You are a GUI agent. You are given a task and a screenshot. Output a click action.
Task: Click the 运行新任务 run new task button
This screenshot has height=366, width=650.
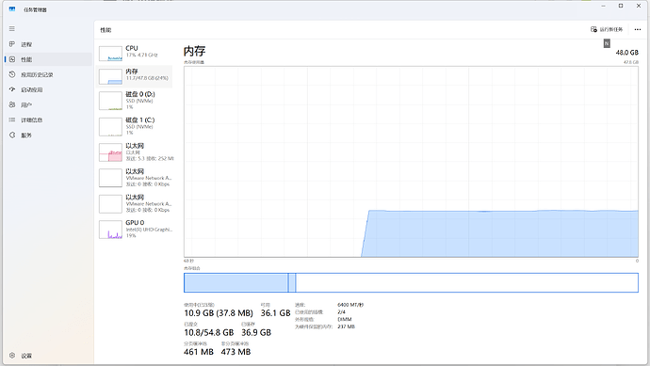[x=607, y=29]
